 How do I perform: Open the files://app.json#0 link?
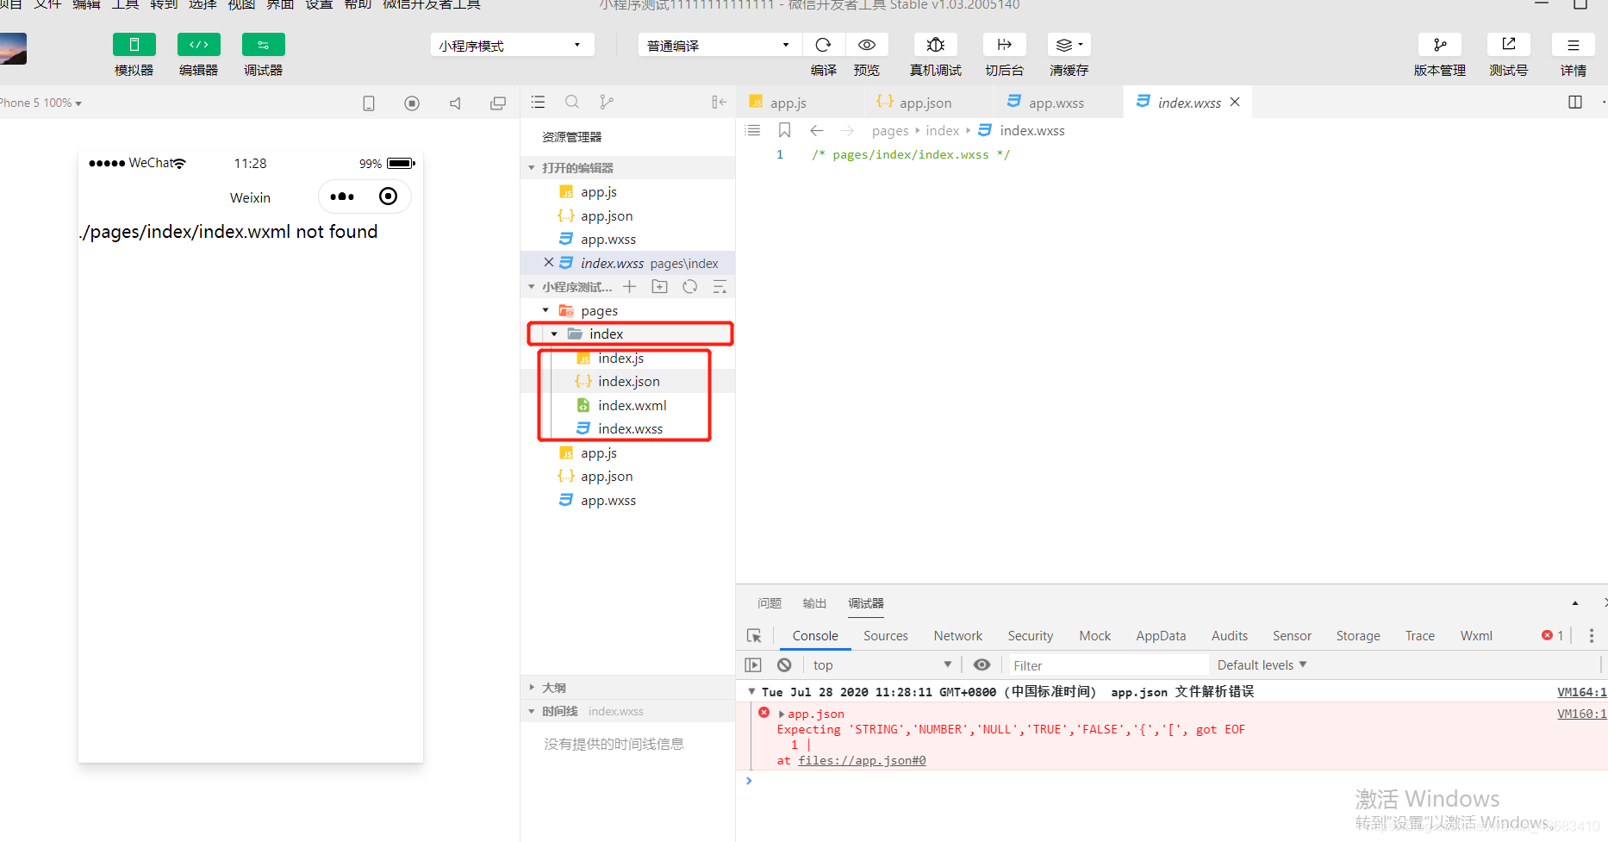pos(862,760)
